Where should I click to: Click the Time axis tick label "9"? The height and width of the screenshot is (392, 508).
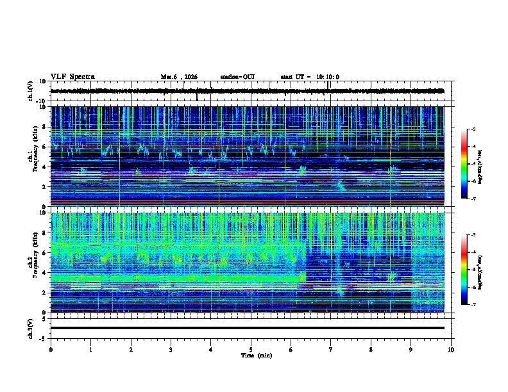(x=411, y=350)
